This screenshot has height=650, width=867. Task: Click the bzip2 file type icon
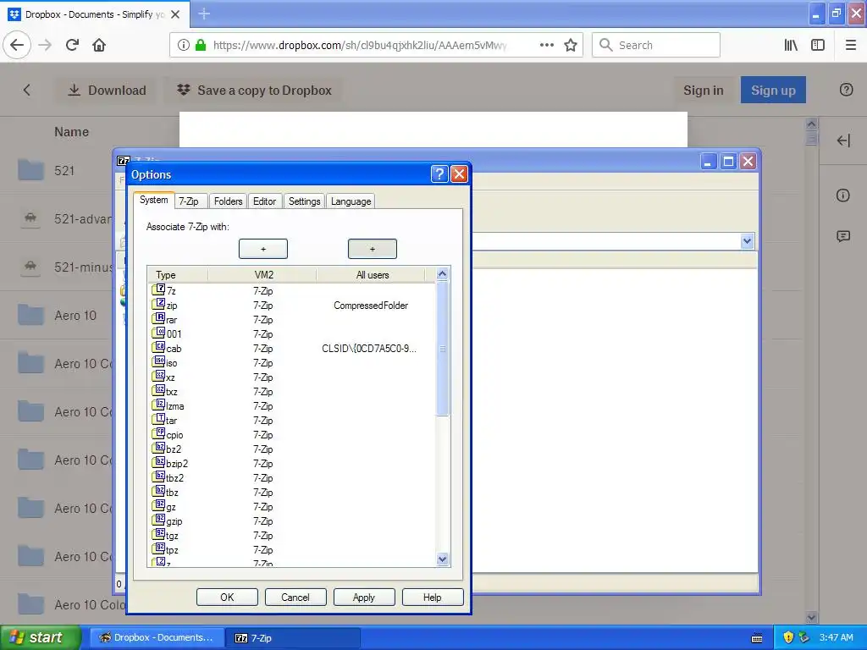(158, 462)
